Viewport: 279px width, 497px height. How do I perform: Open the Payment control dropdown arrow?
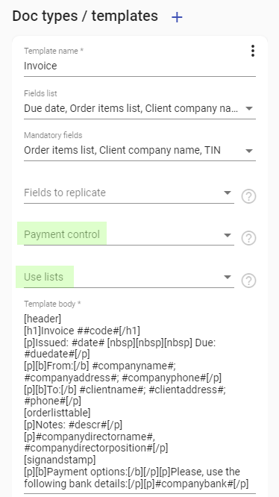(x=227, y=235)
